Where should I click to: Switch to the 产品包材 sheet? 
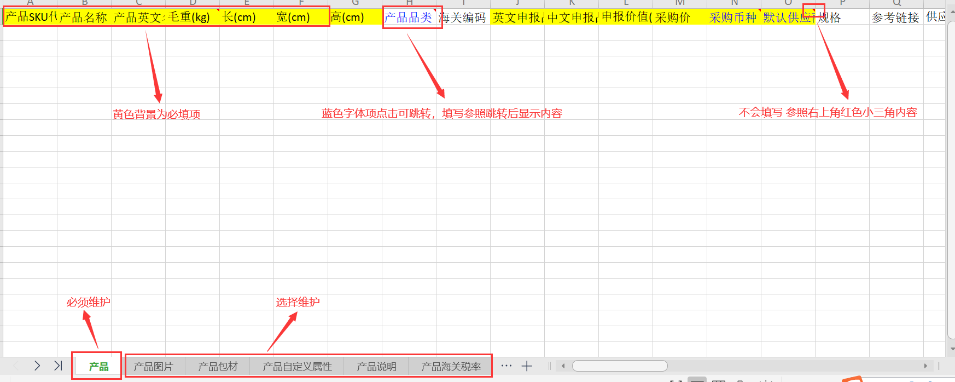pos(218,367)
